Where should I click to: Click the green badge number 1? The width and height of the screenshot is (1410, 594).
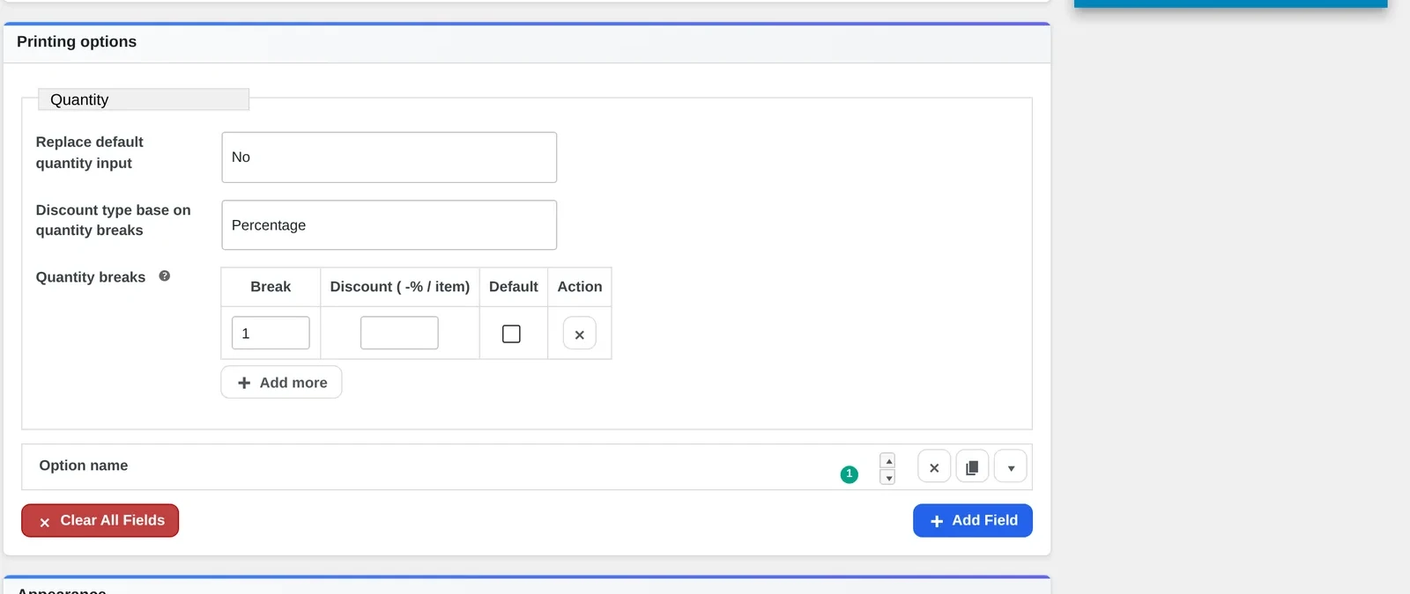pyautogui.click(x=850, y=474)
